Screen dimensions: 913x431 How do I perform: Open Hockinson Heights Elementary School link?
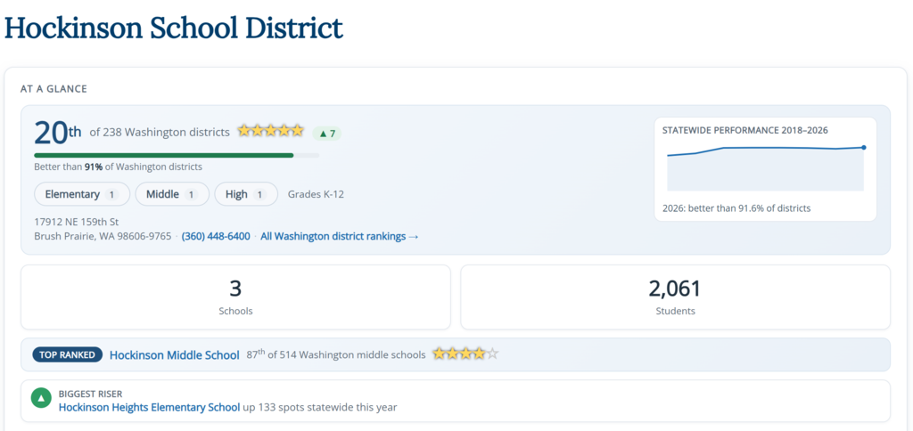(x=149, y=407)
